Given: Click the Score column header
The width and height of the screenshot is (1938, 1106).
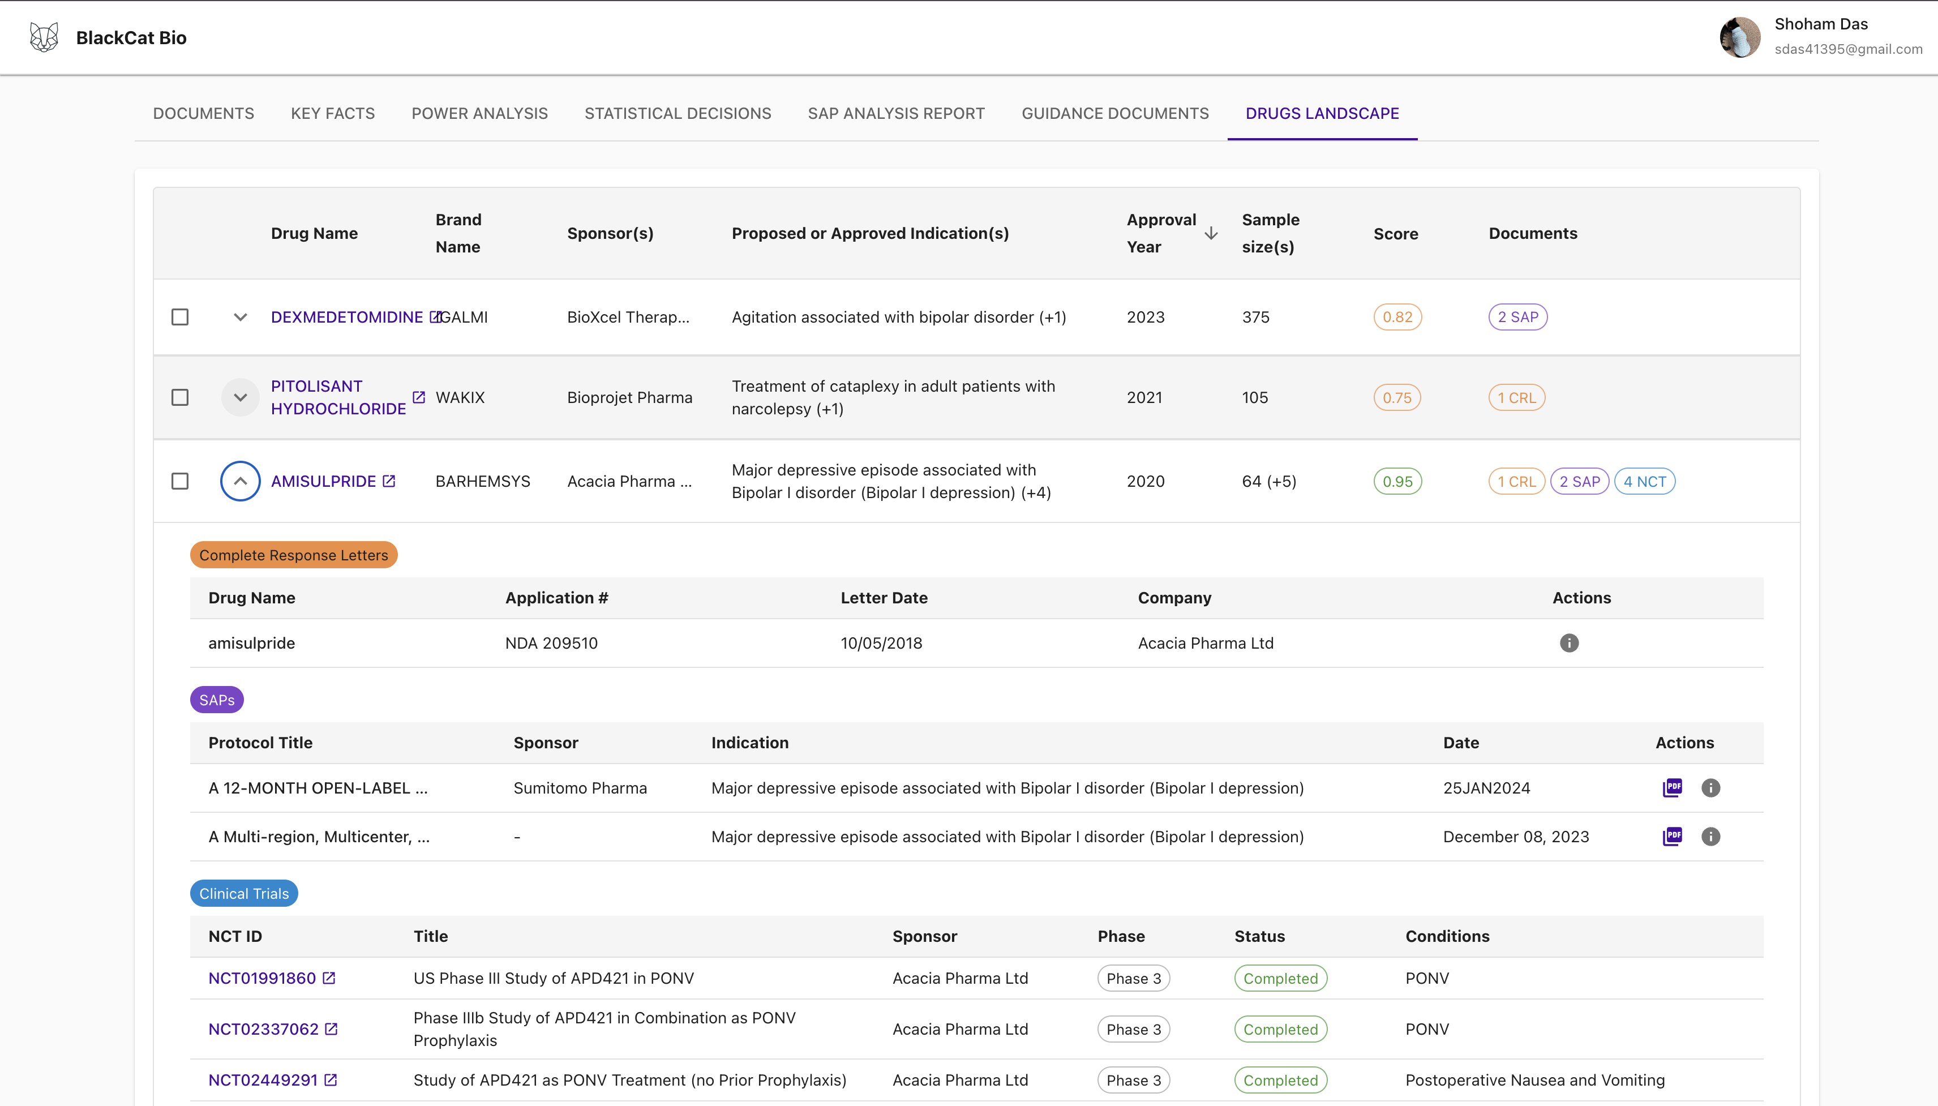Looking at the screenshot, I should 1396,233.
